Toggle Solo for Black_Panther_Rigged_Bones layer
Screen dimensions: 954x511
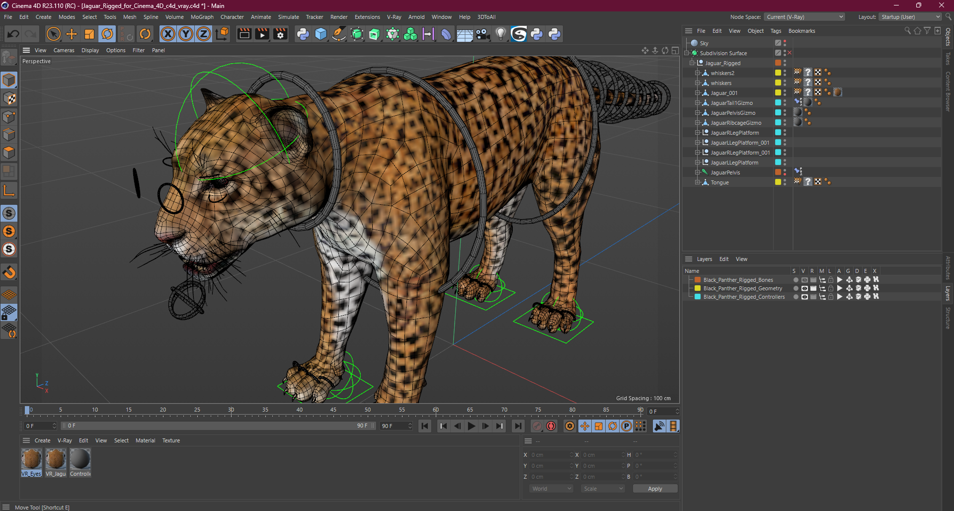[795, 280]
